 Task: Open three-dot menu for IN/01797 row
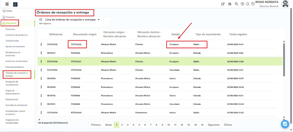point(41,53)
